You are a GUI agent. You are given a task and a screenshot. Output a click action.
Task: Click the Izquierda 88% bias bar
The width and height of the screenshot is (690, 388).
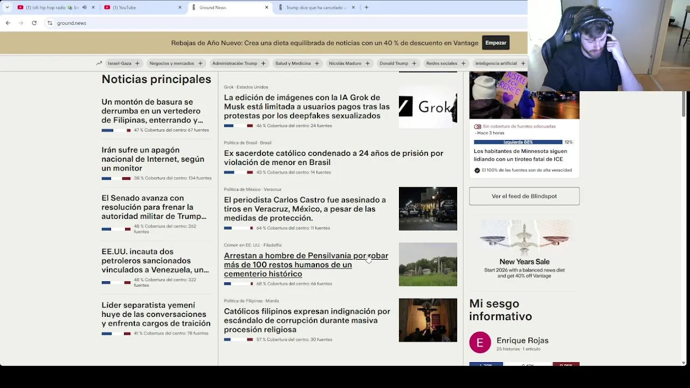pos(518,142)
